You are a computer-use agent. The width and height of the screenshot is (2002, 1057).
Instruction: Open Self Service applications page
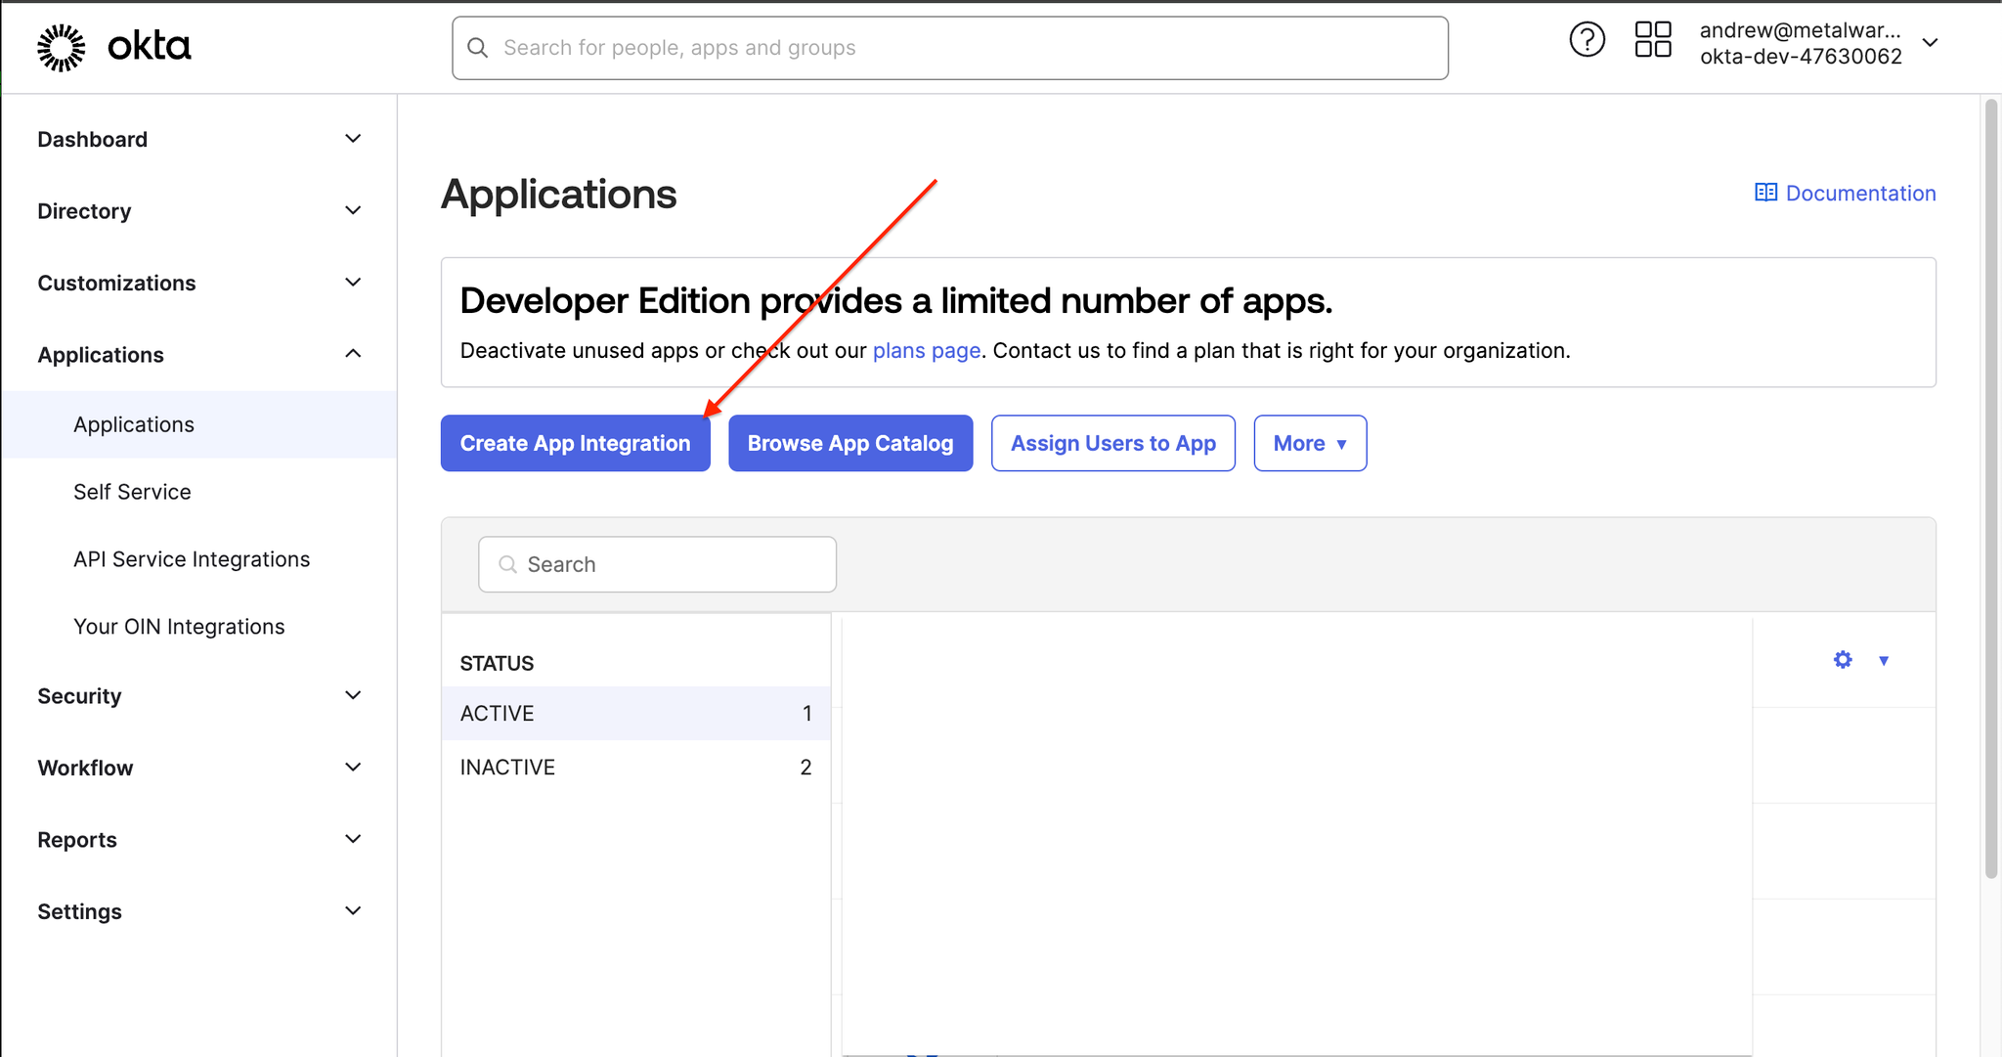point(132,492)
